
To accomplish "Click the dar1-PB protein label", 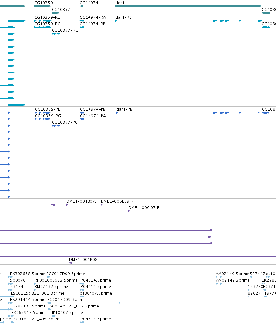I will (x=124, y=109).
